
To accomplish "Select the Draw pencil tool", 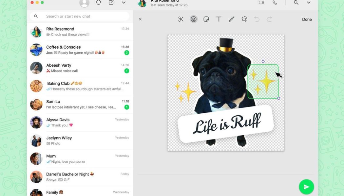I will 231,19.
